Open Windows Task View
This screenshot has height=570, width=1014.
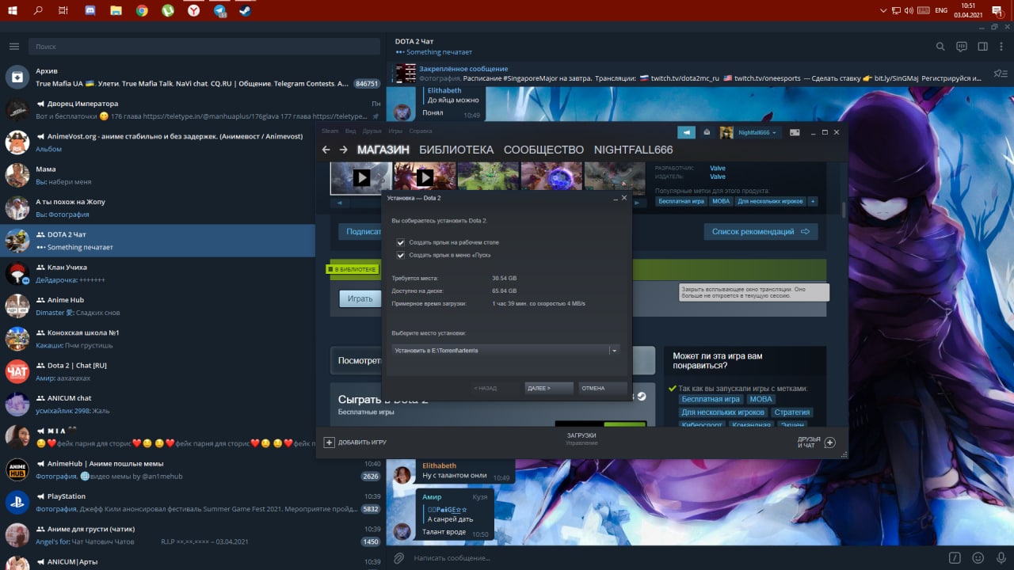[x=63, y=10]
